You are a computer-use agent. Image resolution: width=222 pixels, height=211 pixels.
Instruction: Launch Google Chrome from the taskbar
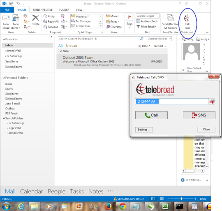(123, 206)
